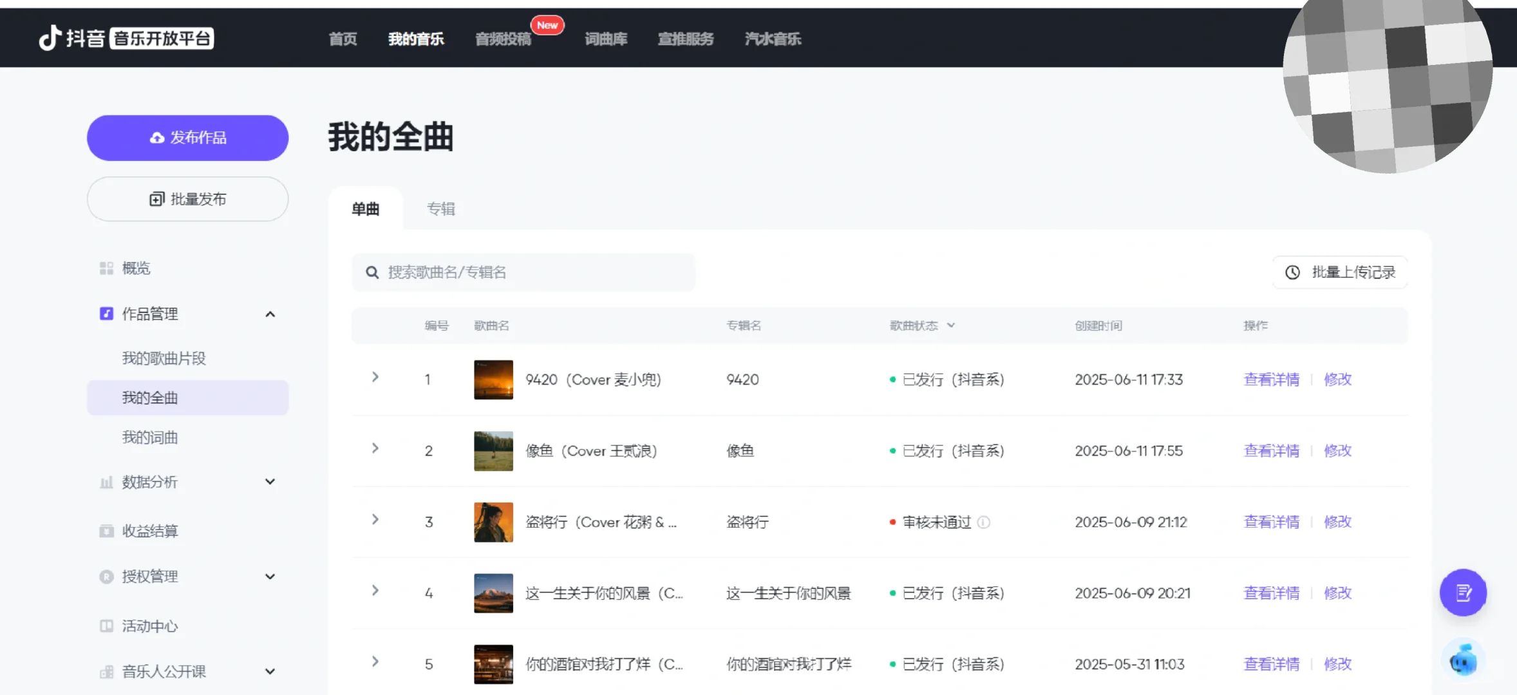Click the feedback pen icon bottom right
Screen dimensions: 1517x695
(x=1462, y=593)
